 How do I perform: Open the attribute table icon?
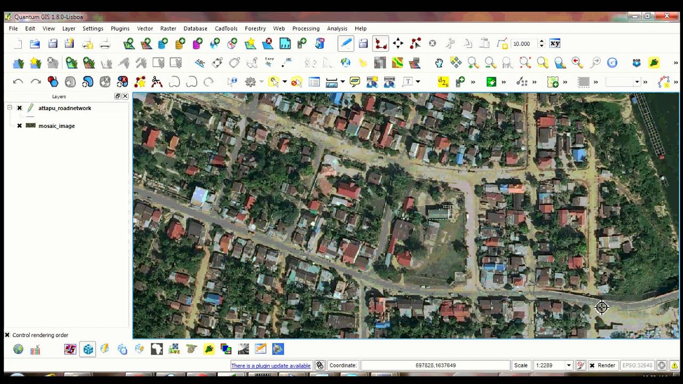tap(314, 82)
